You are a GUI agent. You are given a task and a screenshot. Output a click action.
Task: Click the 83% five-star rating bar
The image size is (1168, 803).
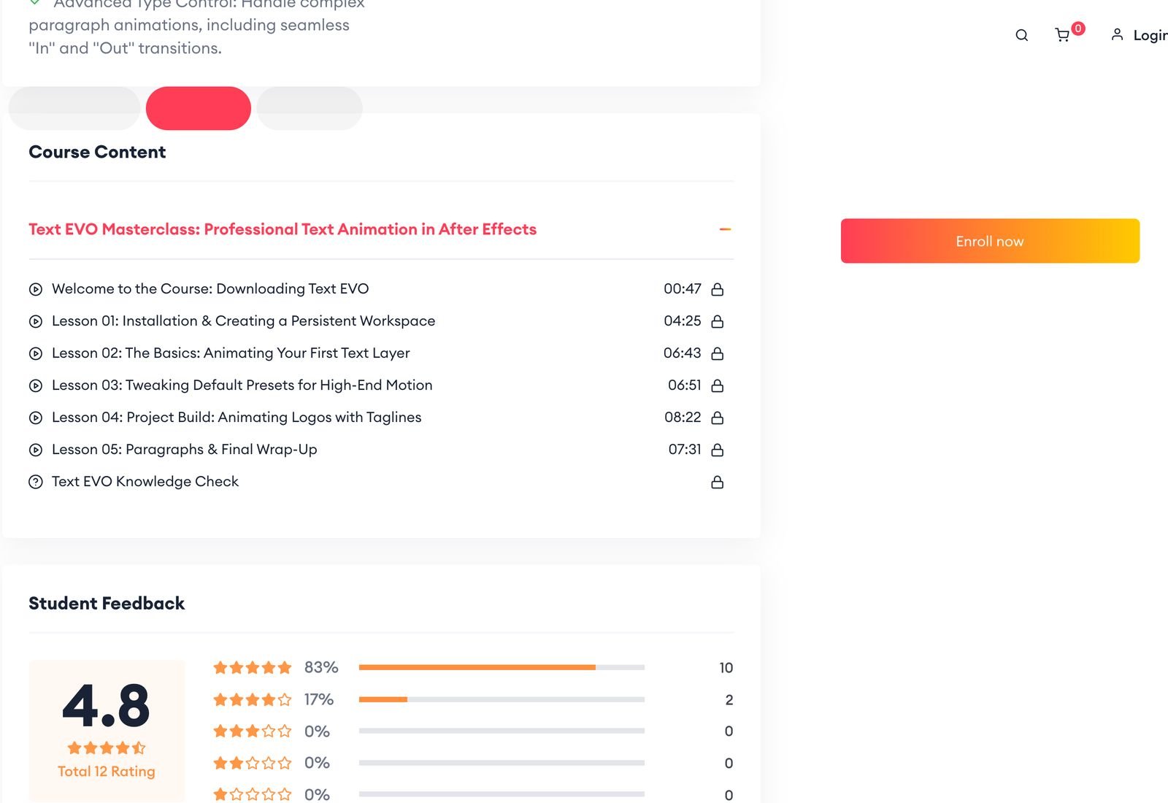coord(502,667)
